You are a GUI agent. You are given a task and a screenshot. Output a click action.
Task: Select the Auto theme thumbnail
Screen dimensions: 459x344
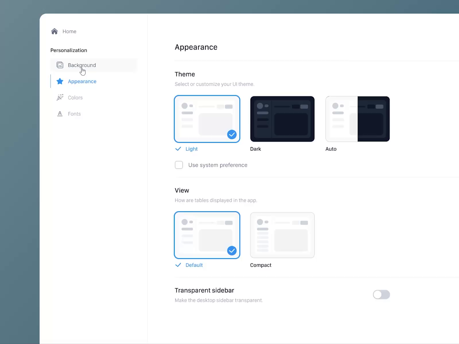tap(357, 119)
